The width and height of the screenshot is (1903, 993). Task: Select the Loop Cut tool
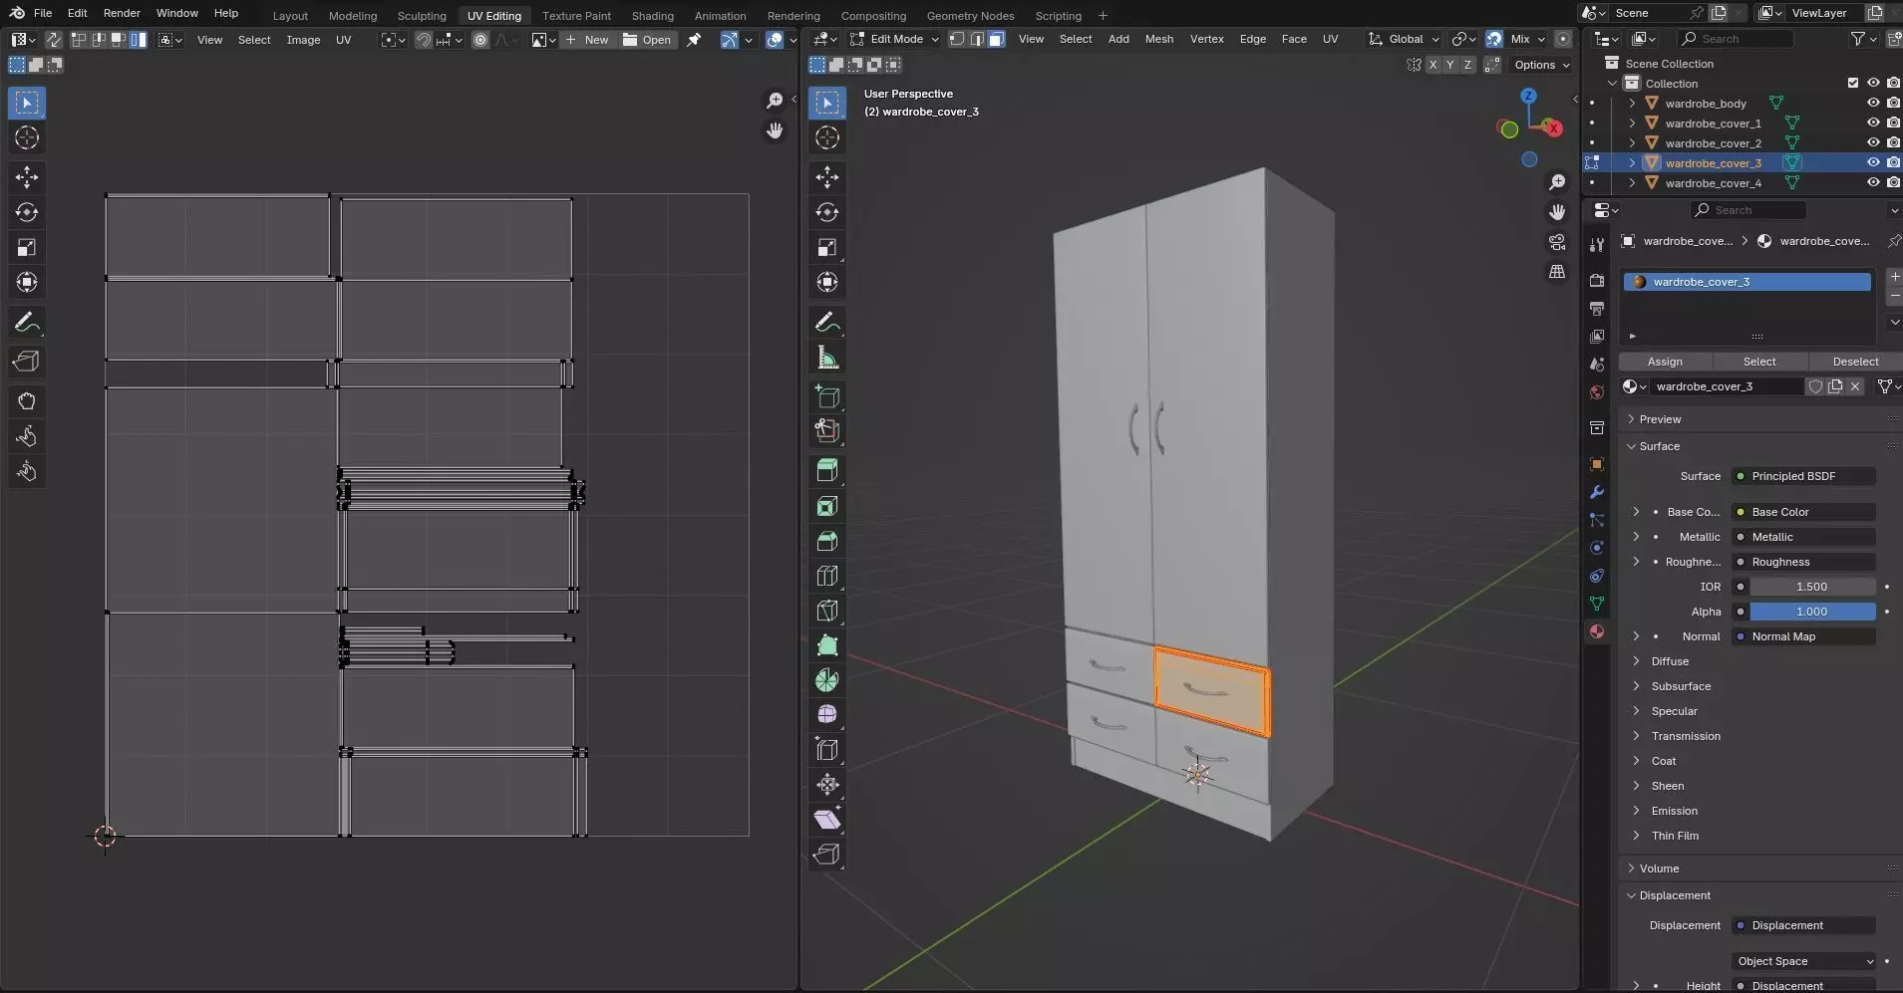(826, 576)
